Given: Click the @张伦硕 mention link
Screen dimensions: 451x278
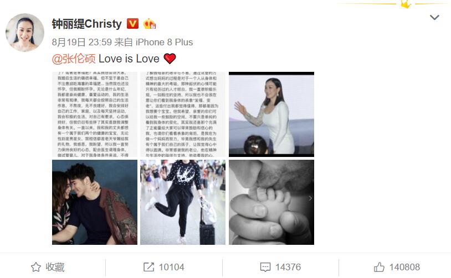Looking at the screenshot, I should click(74, 59).
